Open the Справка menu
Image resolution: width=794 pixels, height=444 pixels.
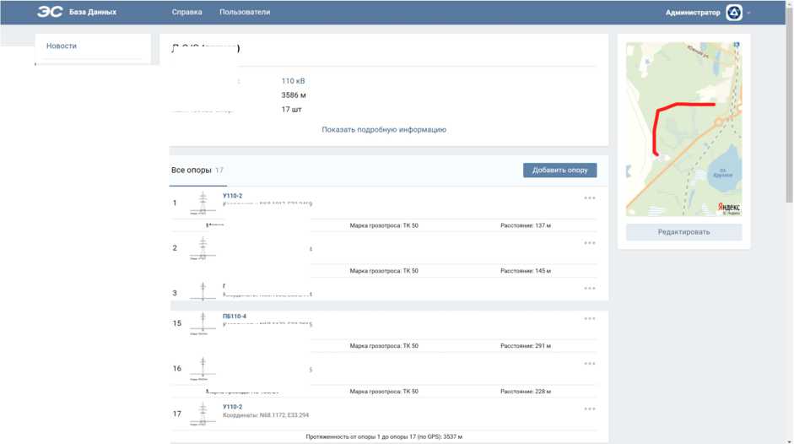pyautogui.click(x=186, y=13)
